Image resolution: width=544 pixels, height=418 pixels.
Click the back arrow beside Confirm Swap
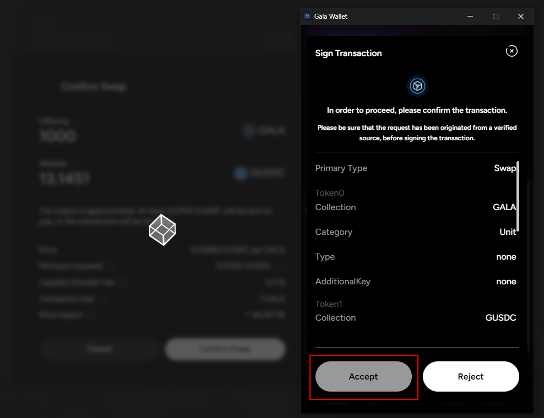pyautogui.click(x=48, y=87)
